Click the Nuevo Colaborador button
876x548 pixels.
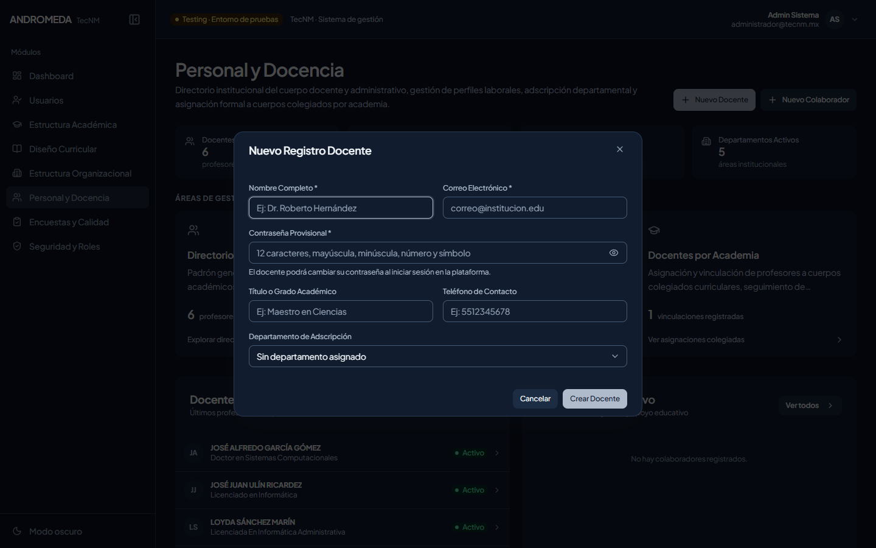(x=808, y=100)
